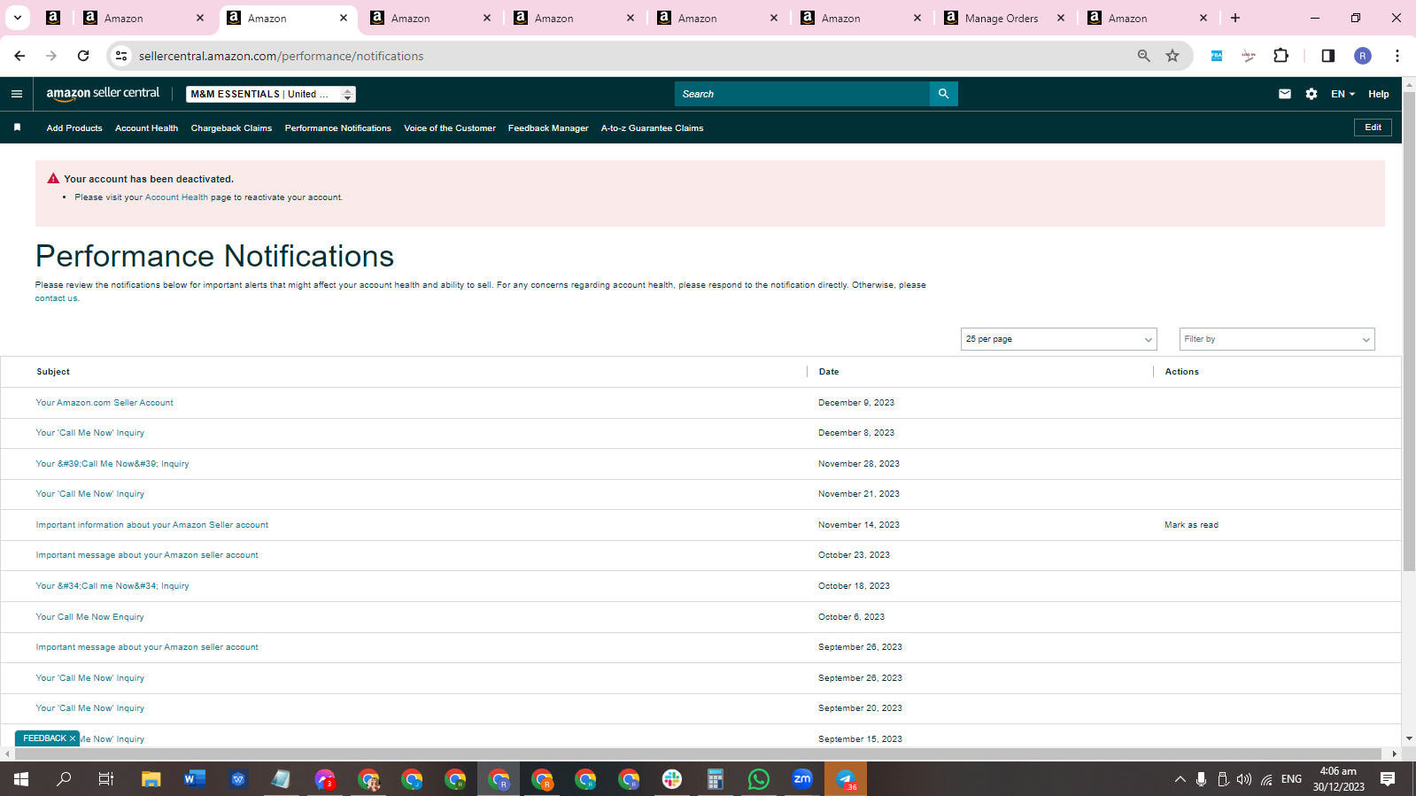
Task: Go back to the previous page
Action: [x=19, y=56]
